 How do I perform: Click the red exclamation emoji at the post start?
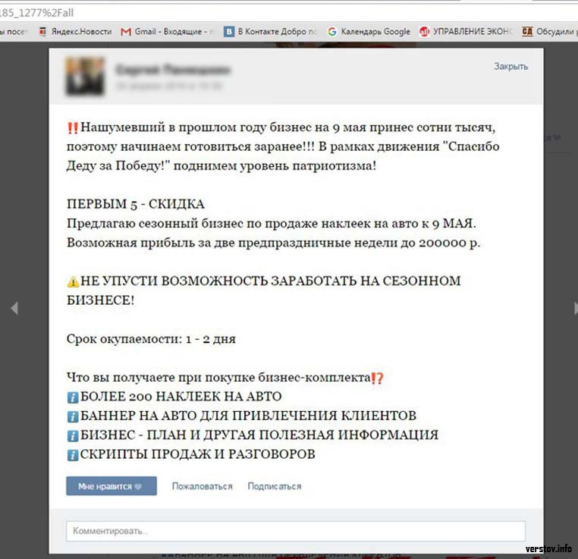point(73,127)
